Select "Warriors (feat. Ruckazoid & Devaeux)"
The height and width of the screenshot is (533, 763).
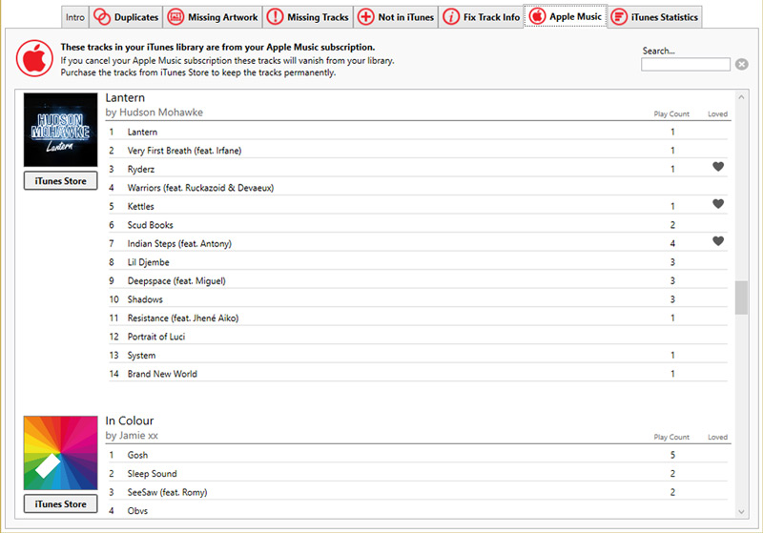[418, 188]
